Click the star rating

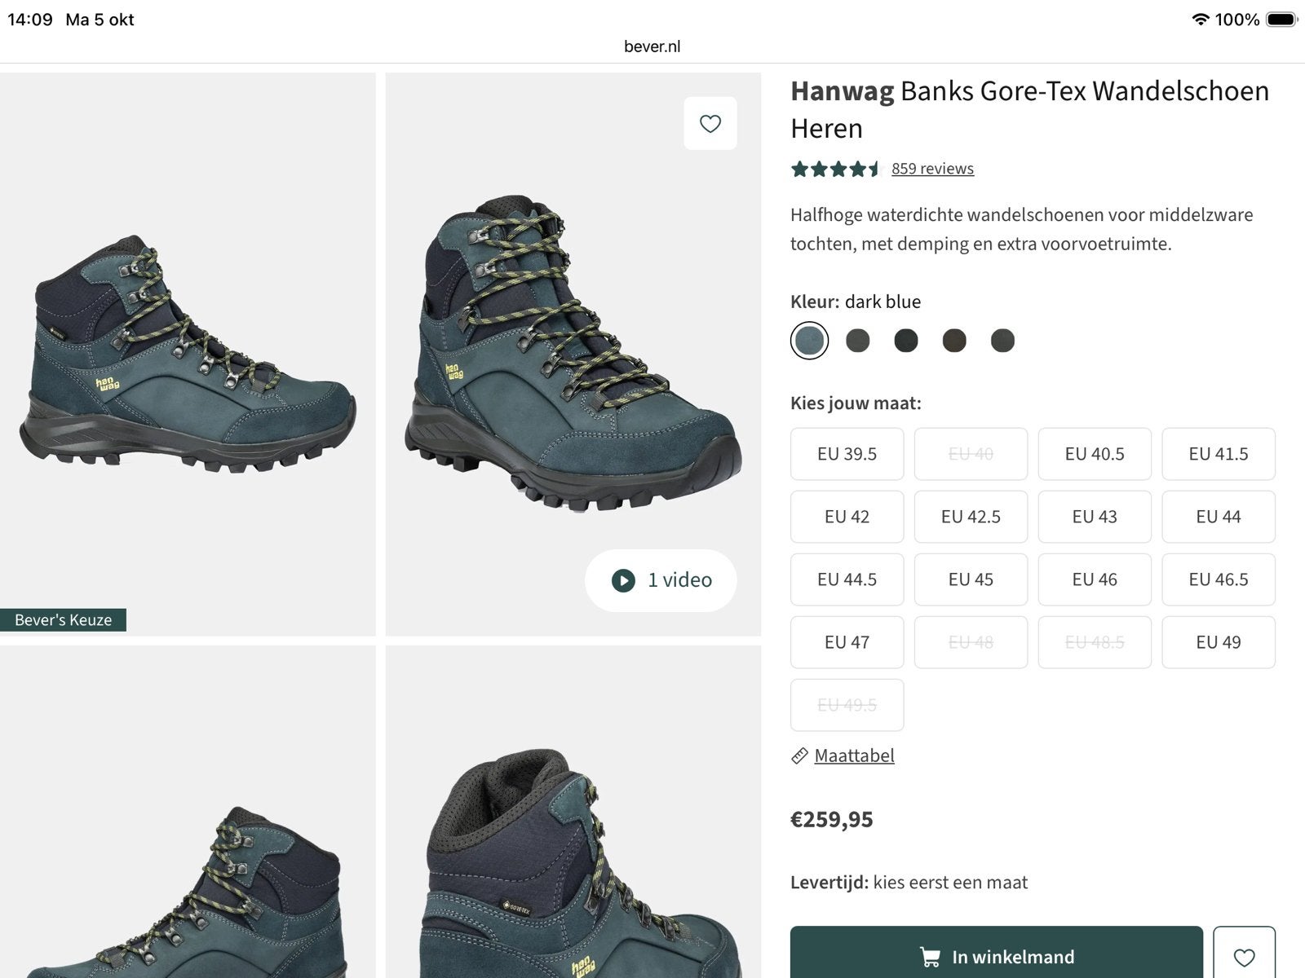pyautogui.click(x=836, y=169)
